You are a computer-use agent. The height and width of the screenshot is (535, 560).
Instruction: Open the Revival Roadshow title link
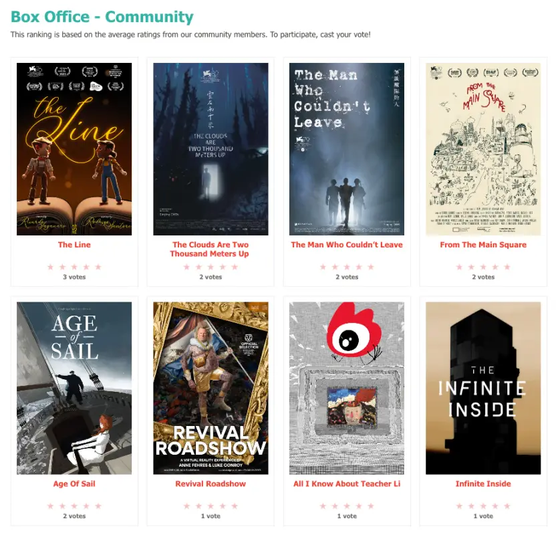[x=211, y=484]
